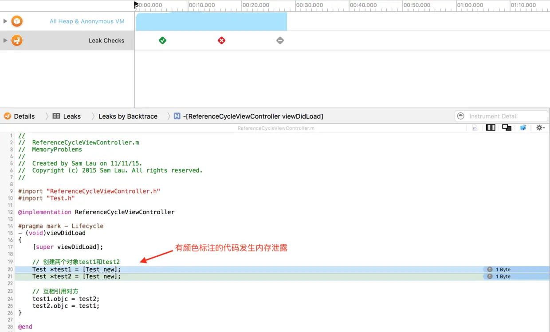Image resolution: width=550 pixels, height=332 pixels.
Task: Expand the Leak Checks track disclosure triangle
Action: [x=5, y=40]
